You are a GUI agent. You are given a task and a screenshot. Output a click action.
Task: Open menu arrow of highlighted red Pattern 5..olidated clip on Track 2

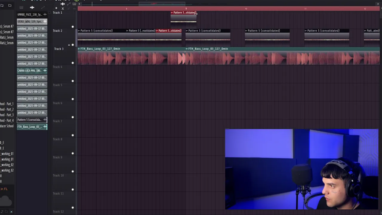coord(157,30)
